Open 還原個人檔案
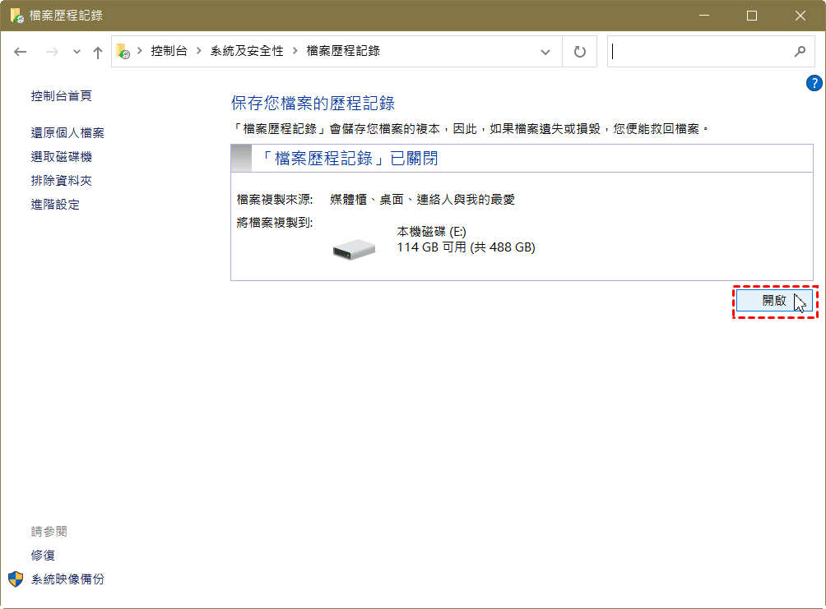 point(67,133)
